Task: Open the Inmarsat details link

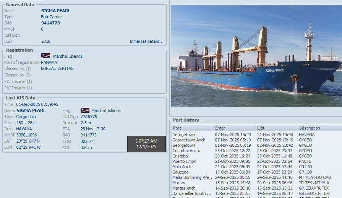Action: point(146,41)
